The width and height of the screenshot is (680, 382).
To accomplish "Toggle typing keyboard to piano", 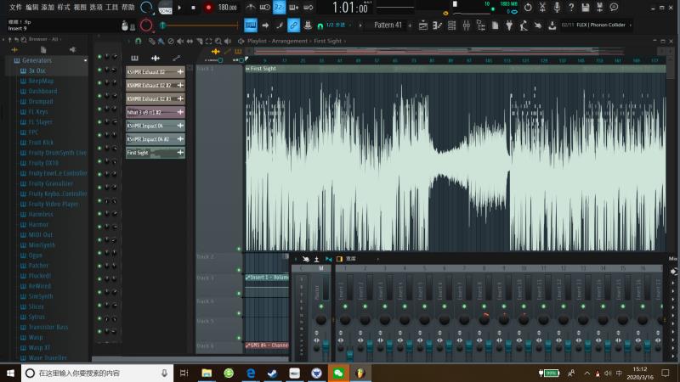I will [x=250, y=25].
